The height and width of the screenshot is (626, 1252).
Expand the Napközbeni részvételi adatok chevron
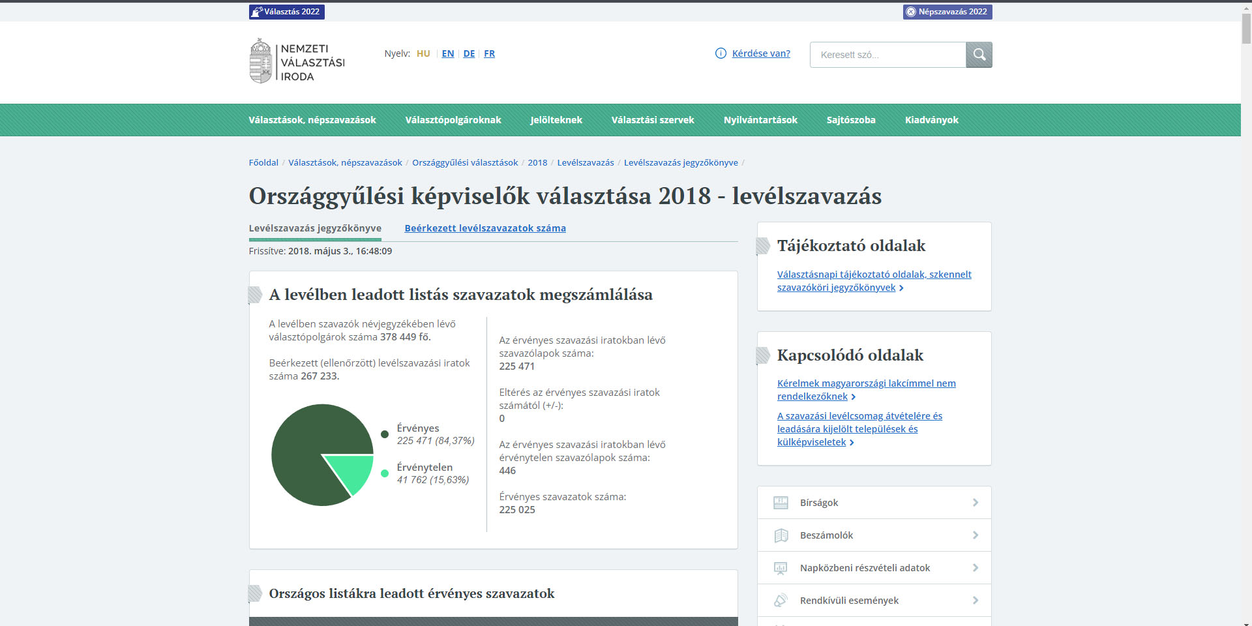[976, 568]
